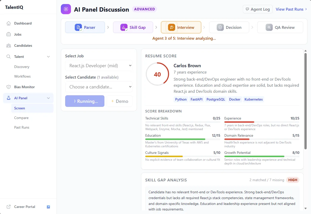Click the Demo button
The width and height of the screenshot is (311, 214).
pos(119,101)
